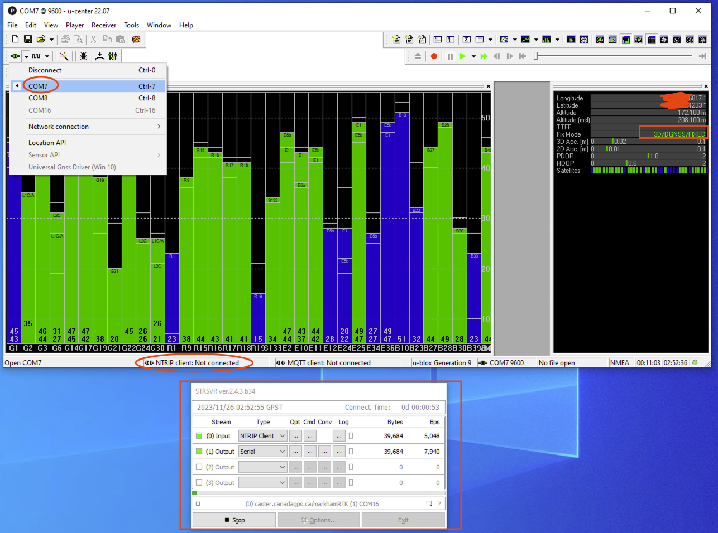Click the baud rate square-wave icon
This screenshot has height=533, width=718.
tap(36, 56)
